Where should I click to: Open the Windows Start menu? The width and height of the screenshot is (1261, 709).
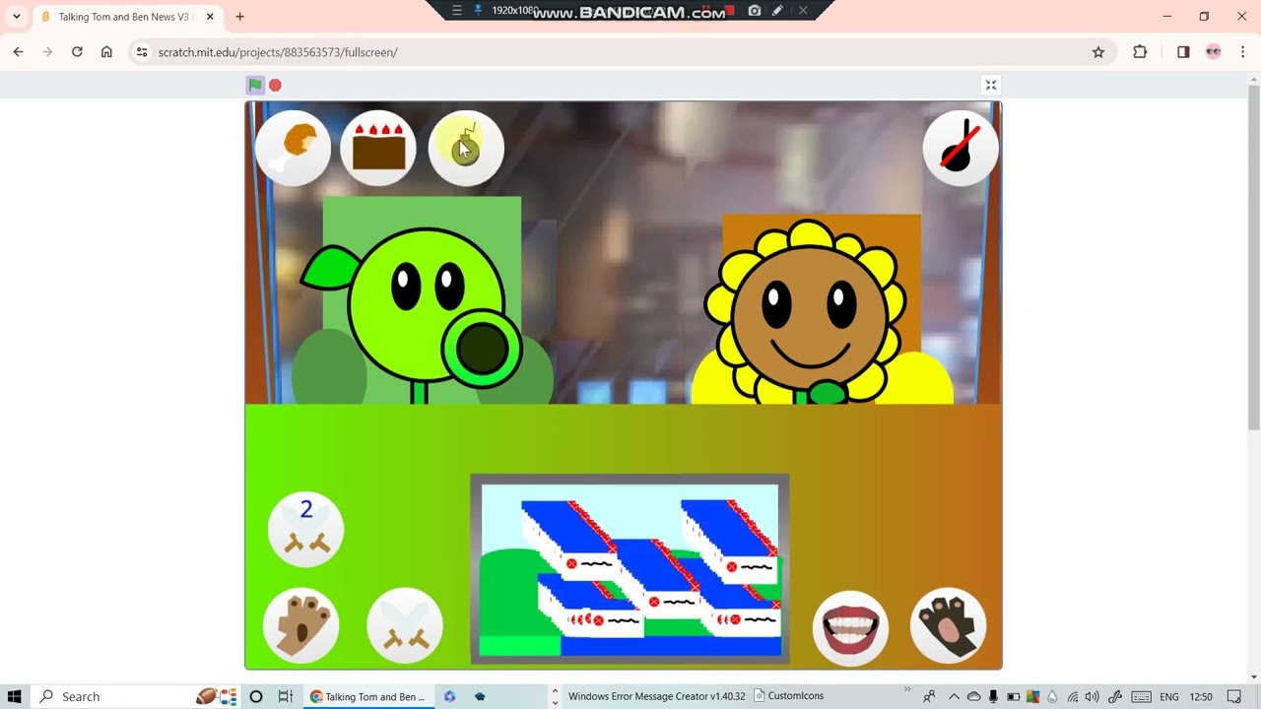pos(14,696)
